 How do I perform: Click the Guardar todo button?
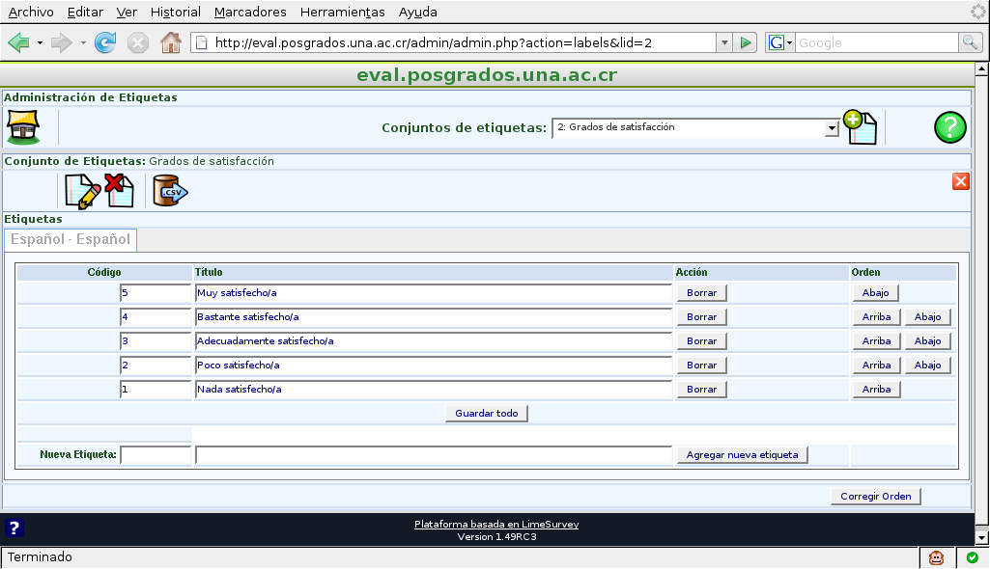tap(486, 414)
